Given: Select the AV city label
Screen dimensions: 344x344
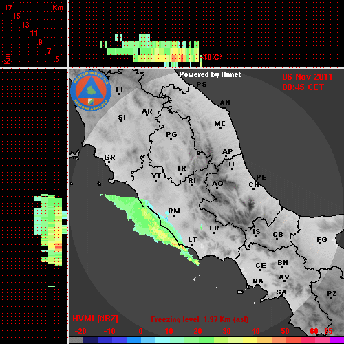Looking at the screenshot, I should pyautogui.click(x=284, y=277).
